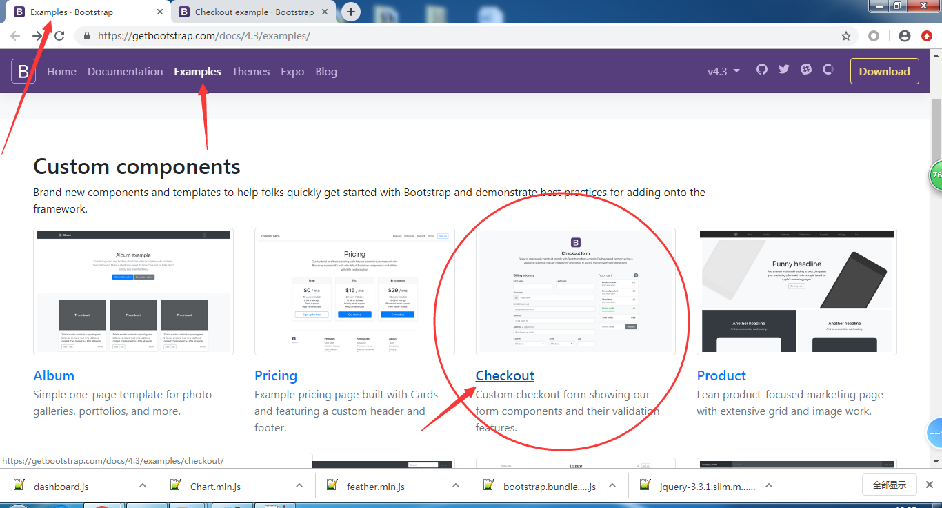Open a new browser tab
942x508 pixels.
pyautogui.click(x=351, y=12)
